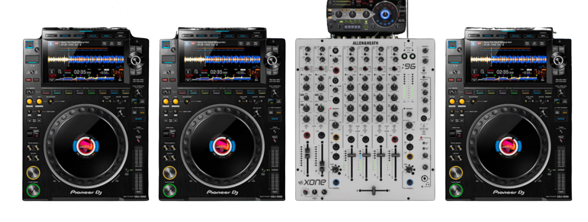The image size is (588, 222).
Task: Click yellow Loop Out button on left CDJ
Action: 39,101
